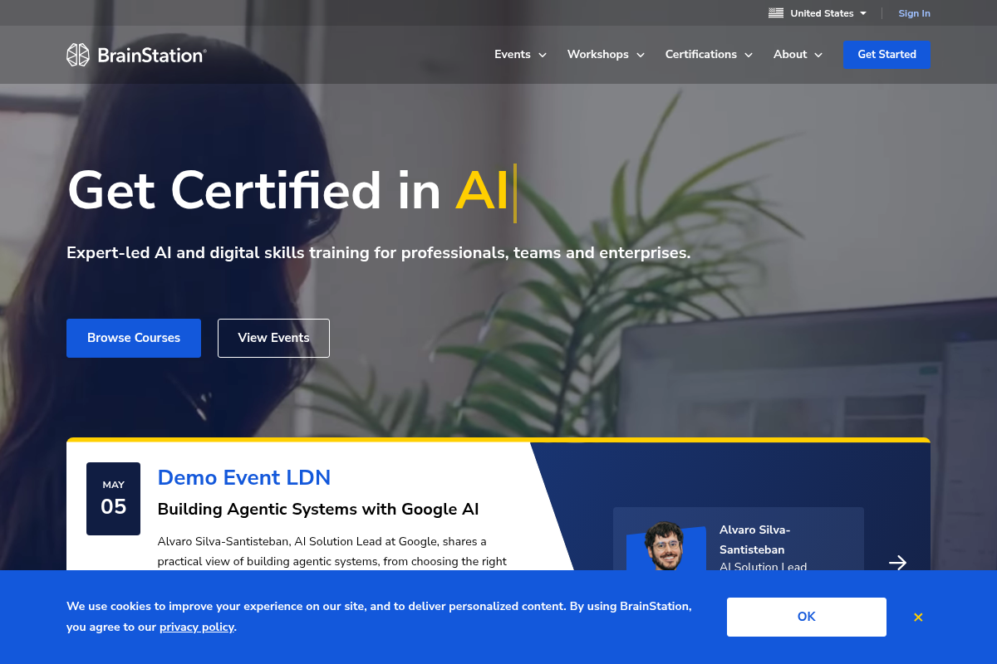The width and height of the screenshot is (997, 664).
Task: Click the BrainStation wordmark text
Action: coord(151,56)
